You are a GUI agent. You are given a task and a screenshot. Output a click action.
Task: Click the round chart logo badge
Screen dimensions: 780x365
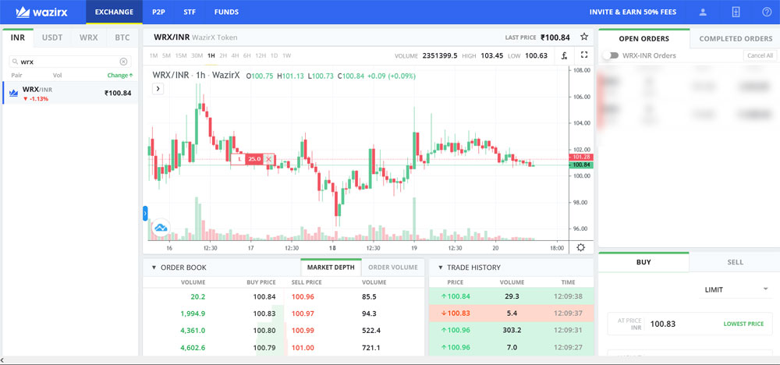(x=160, y=228)
